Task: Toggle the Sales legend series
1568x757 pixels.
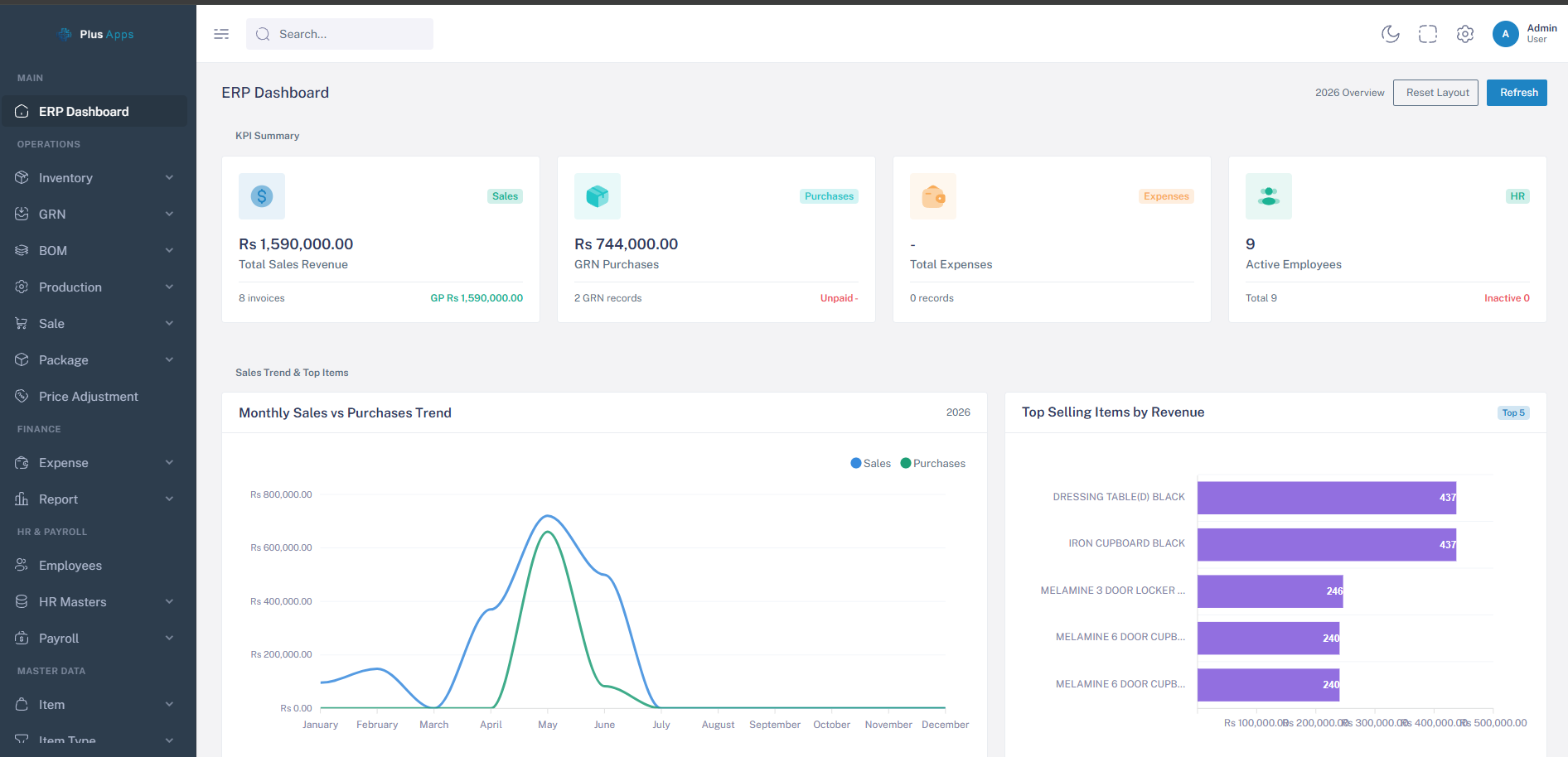Action: pos(871,464)
